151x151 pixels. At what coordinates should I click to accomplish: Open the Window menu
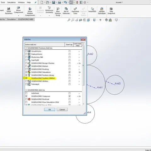click(21, 2)
